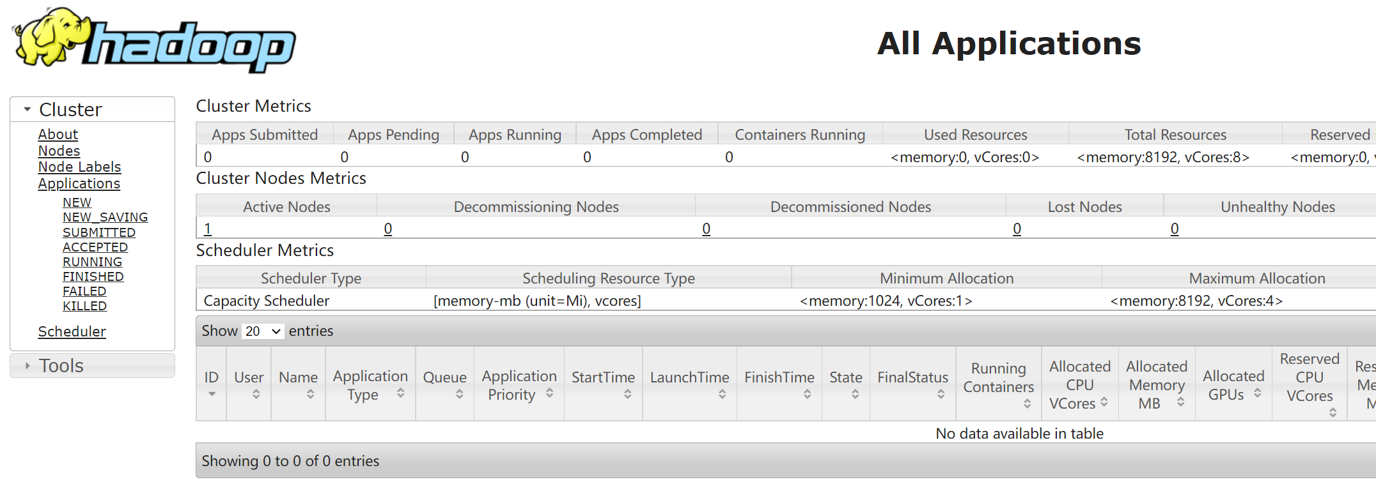Sort table by ID column arrow
Screen dimensions: 1376x498
(212, 393)
